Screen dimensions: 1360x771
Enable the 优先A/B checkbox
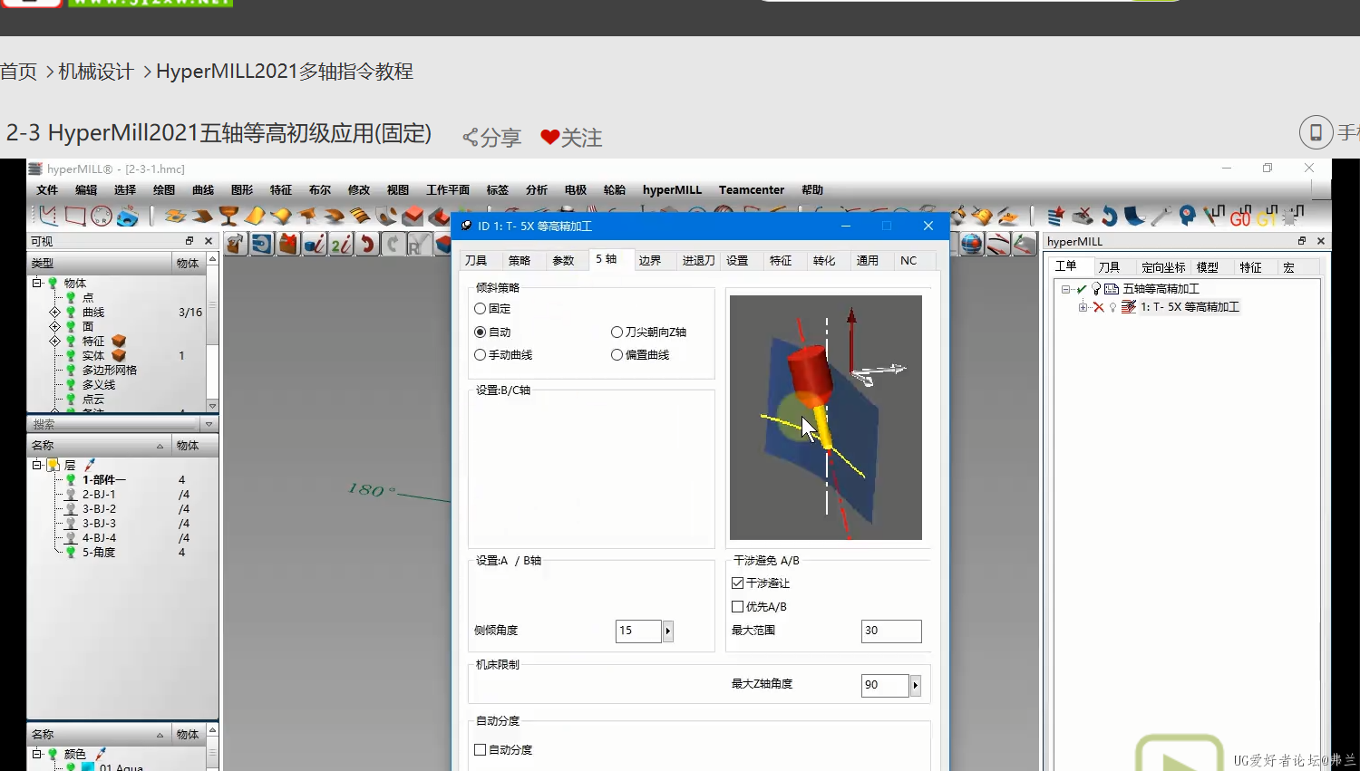(737, 607)
